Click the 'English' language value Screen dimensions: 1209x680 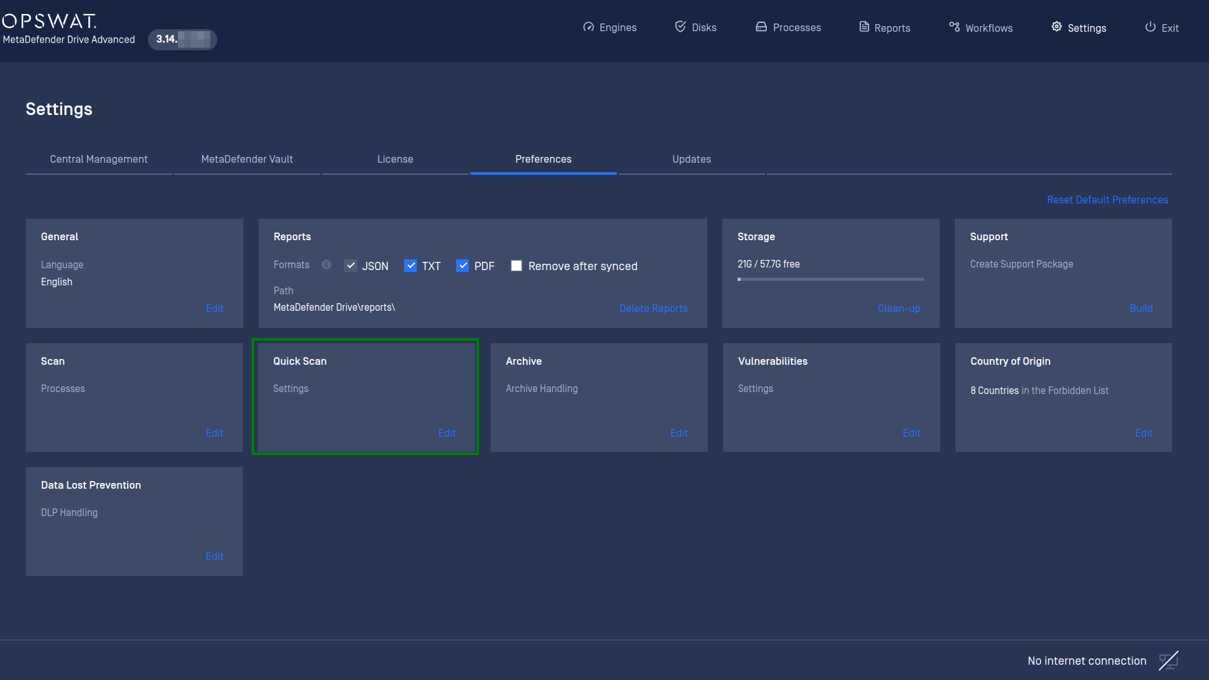click(57, 282)
